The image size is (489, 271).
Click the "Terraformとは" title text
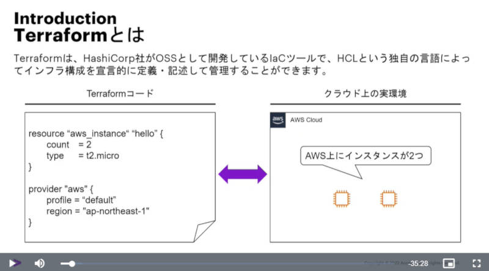pyautogui.click(x=79, y=35)
